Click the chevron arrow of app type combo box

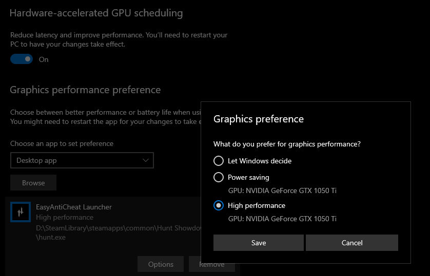[145, 160]
